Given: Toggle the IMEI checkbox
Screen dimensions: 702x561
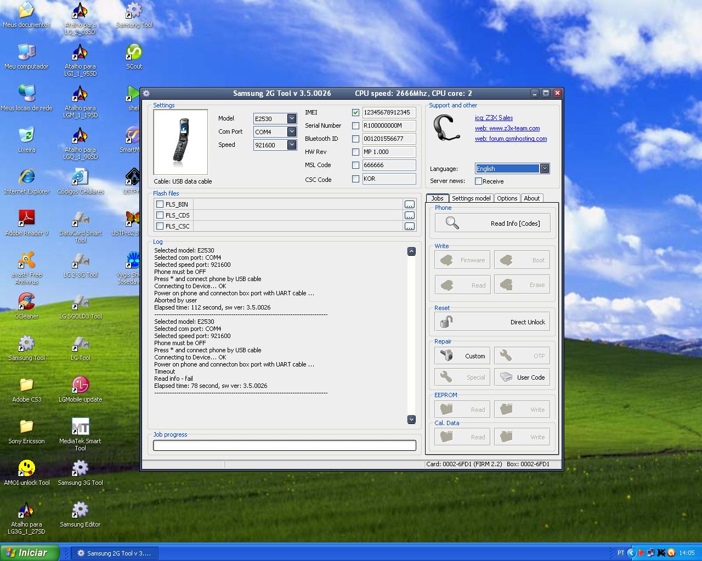Looking at the screenshot, I should tap(355, 112).
